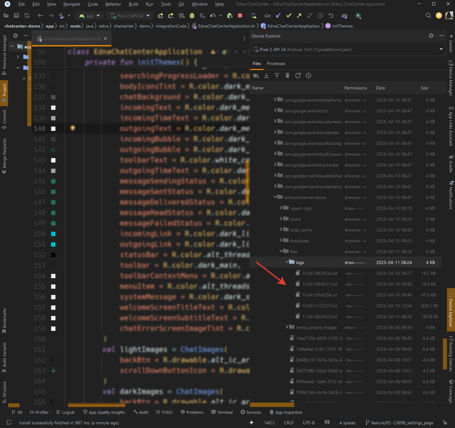Select file 10.04-09:45:11.txt in logs
Screen dimensions: 455x428
[319, 284]
